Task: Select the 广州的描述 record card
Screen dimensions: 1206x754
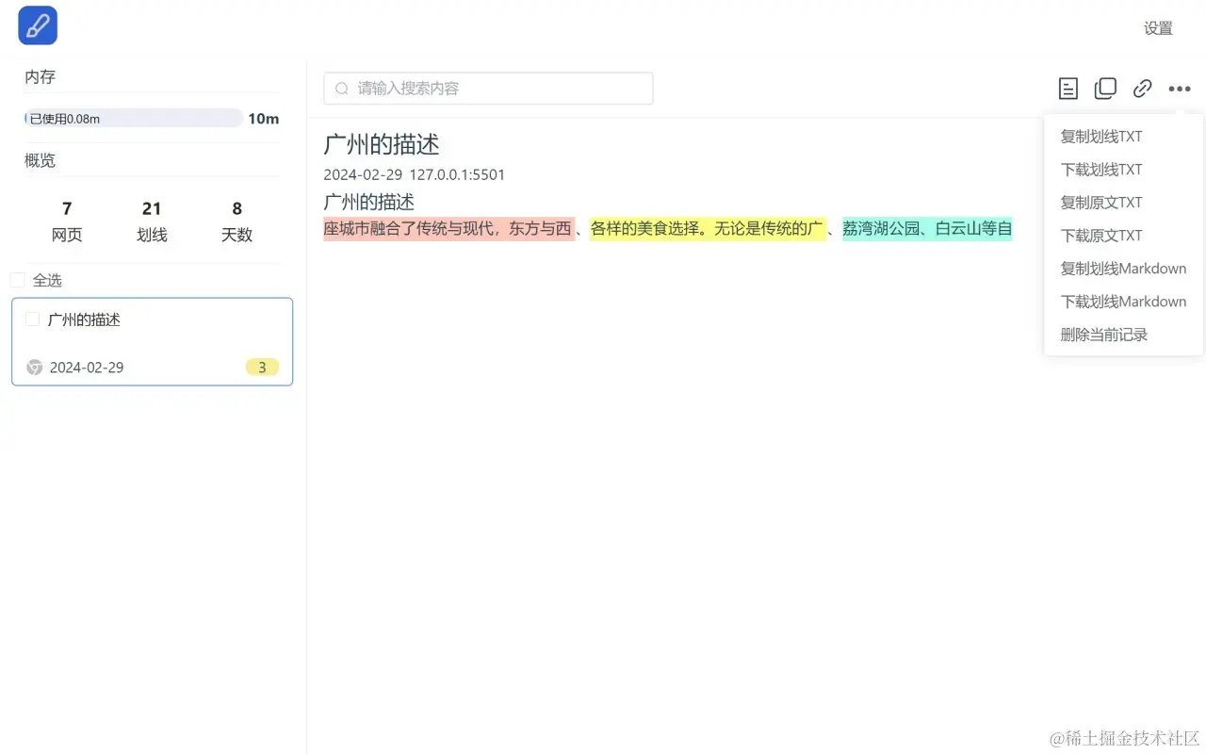Action: (152, 341)
